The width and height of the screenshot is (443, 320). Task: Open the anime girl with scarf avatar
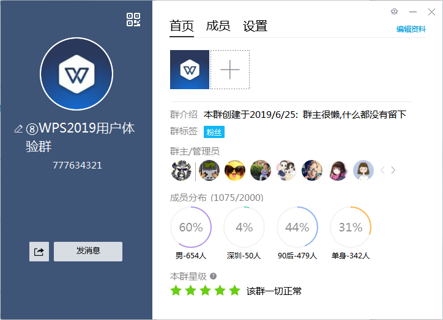point(338,170)
